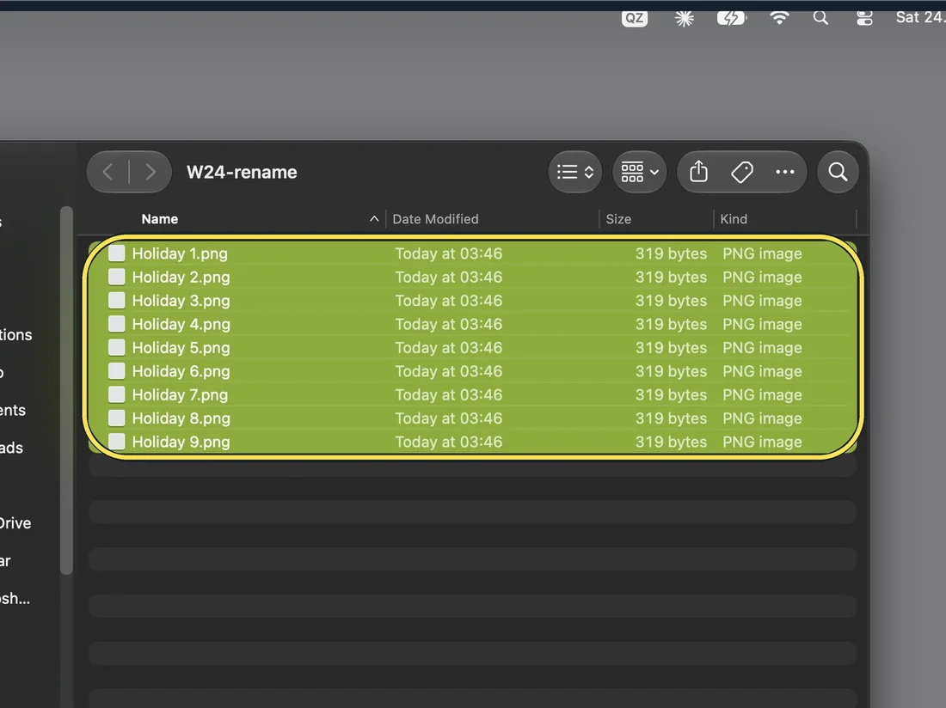Click the file icon of Holiday 2.png
The width and height of the screenshot is (946, 708).
(116, 277)
